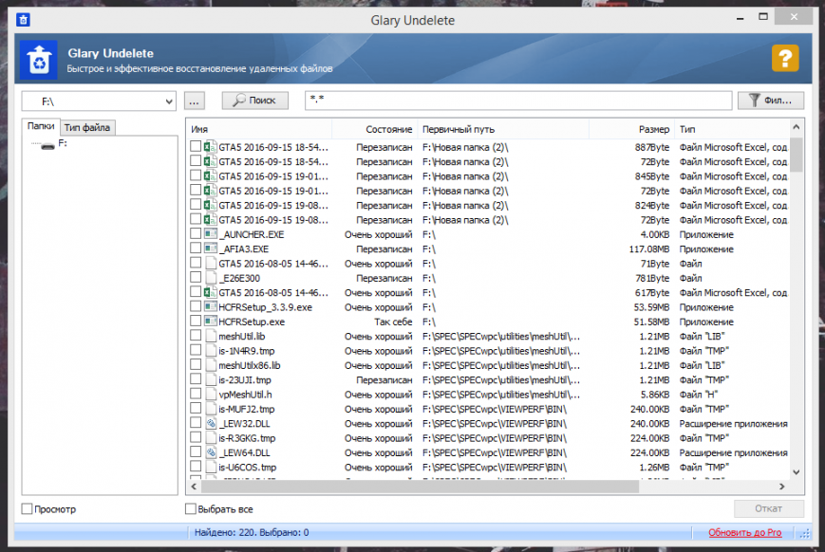Click the vertical scrollbar thumb

pyautogui.click(x=797, y=155)
